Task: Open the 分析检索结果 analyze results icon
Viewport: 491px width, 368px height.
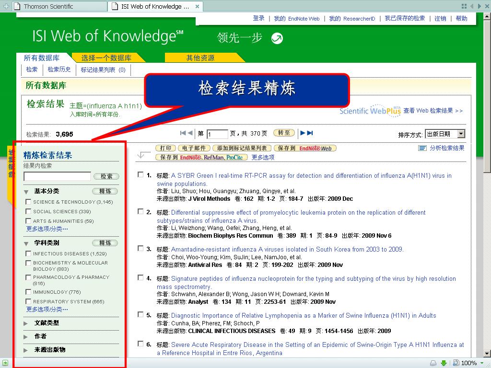Action: (422, 148)
